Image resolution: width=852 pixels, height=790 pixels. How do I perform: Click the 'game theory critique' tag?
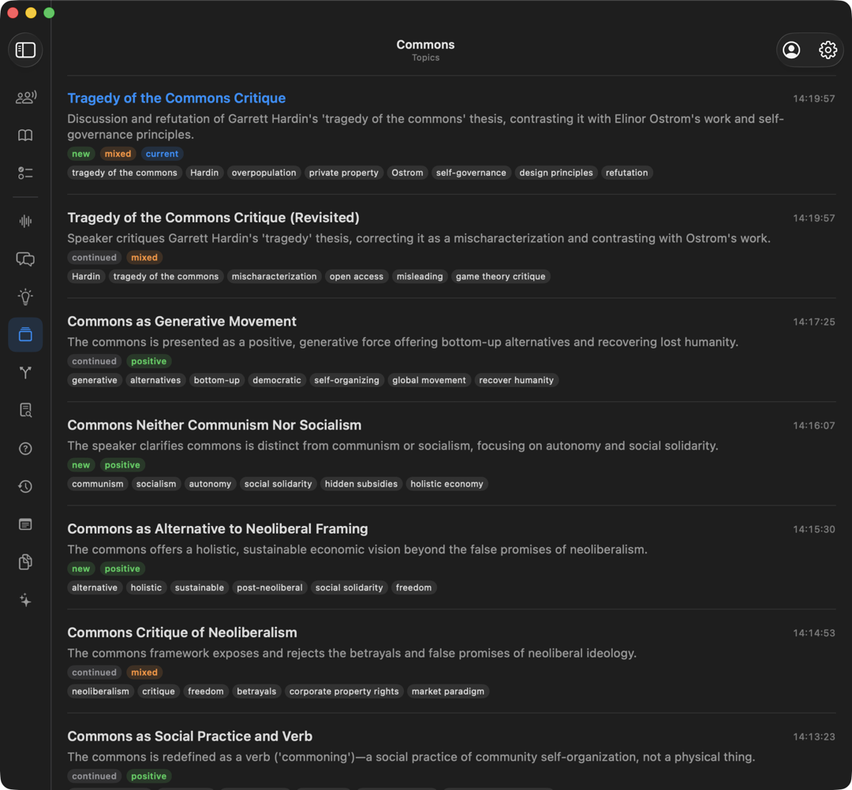point(500,277)
